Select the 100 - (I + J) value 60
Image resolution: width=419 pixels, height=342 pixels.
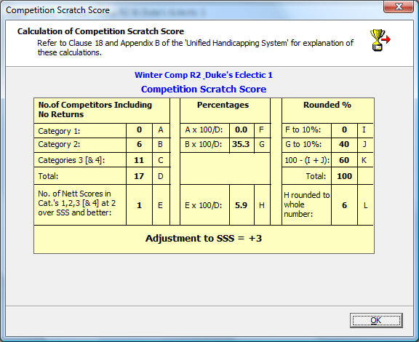[344, 160]
